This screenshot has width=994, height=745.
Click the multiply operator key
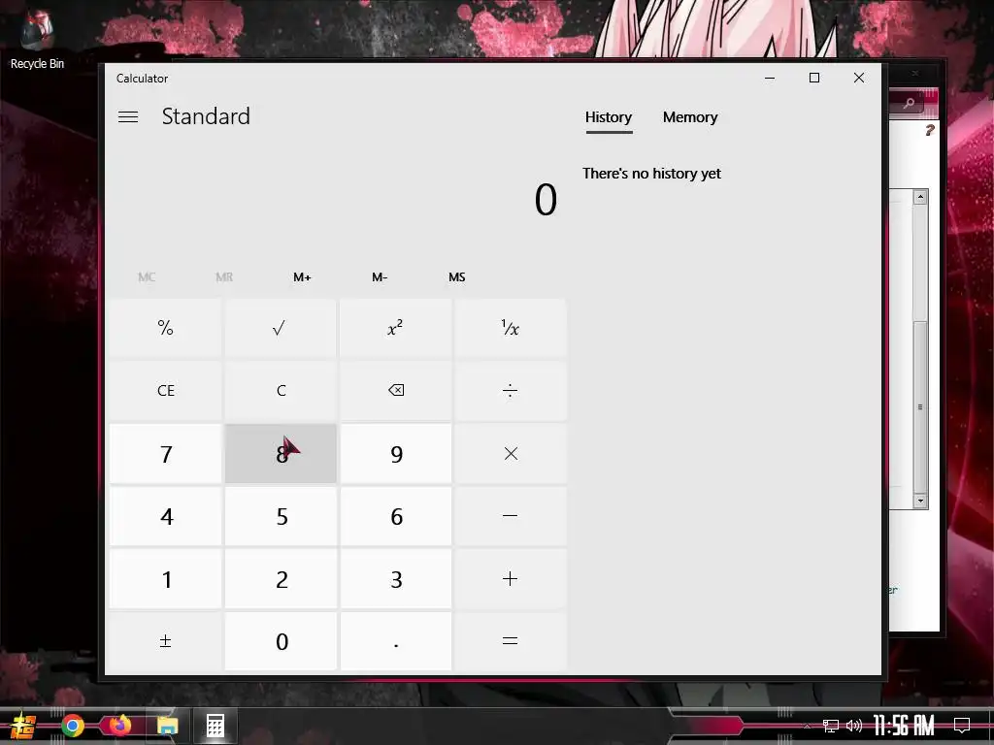click(511, 454)
